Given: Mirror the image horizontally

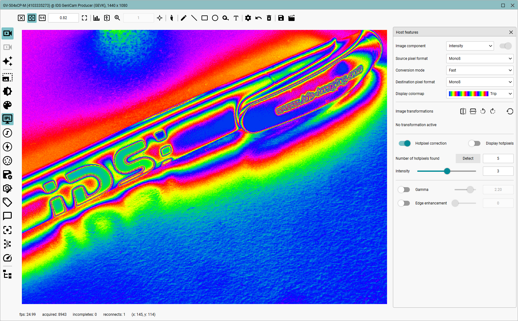Looking at the screenshot, I should pos(463,111).
